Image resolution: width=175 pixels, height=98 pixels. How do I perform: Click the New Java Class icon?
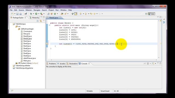point(55,14)
